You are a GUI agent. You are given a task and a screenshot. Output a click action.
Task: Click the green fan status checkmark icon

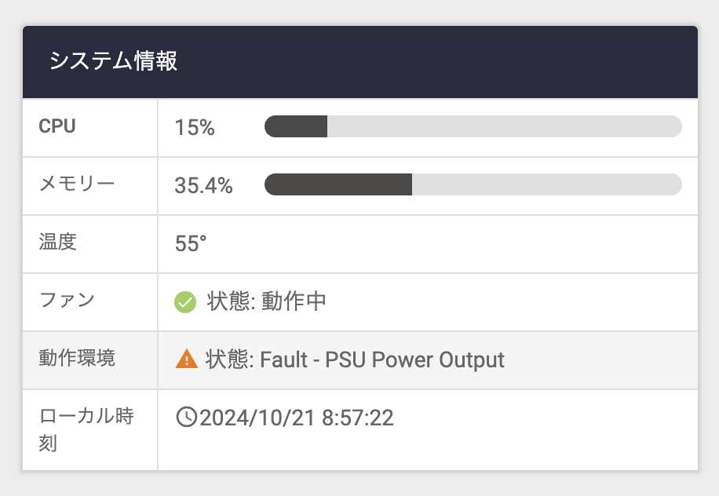point(184,301)
